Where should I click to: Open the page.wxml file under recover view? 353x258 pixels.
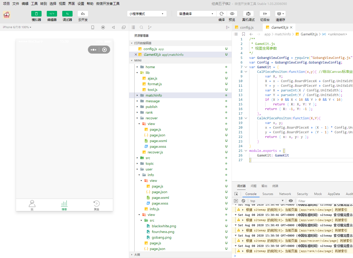click(158, 141)
